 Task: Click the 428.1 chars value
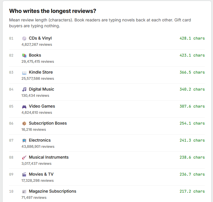tap(192, 38)
